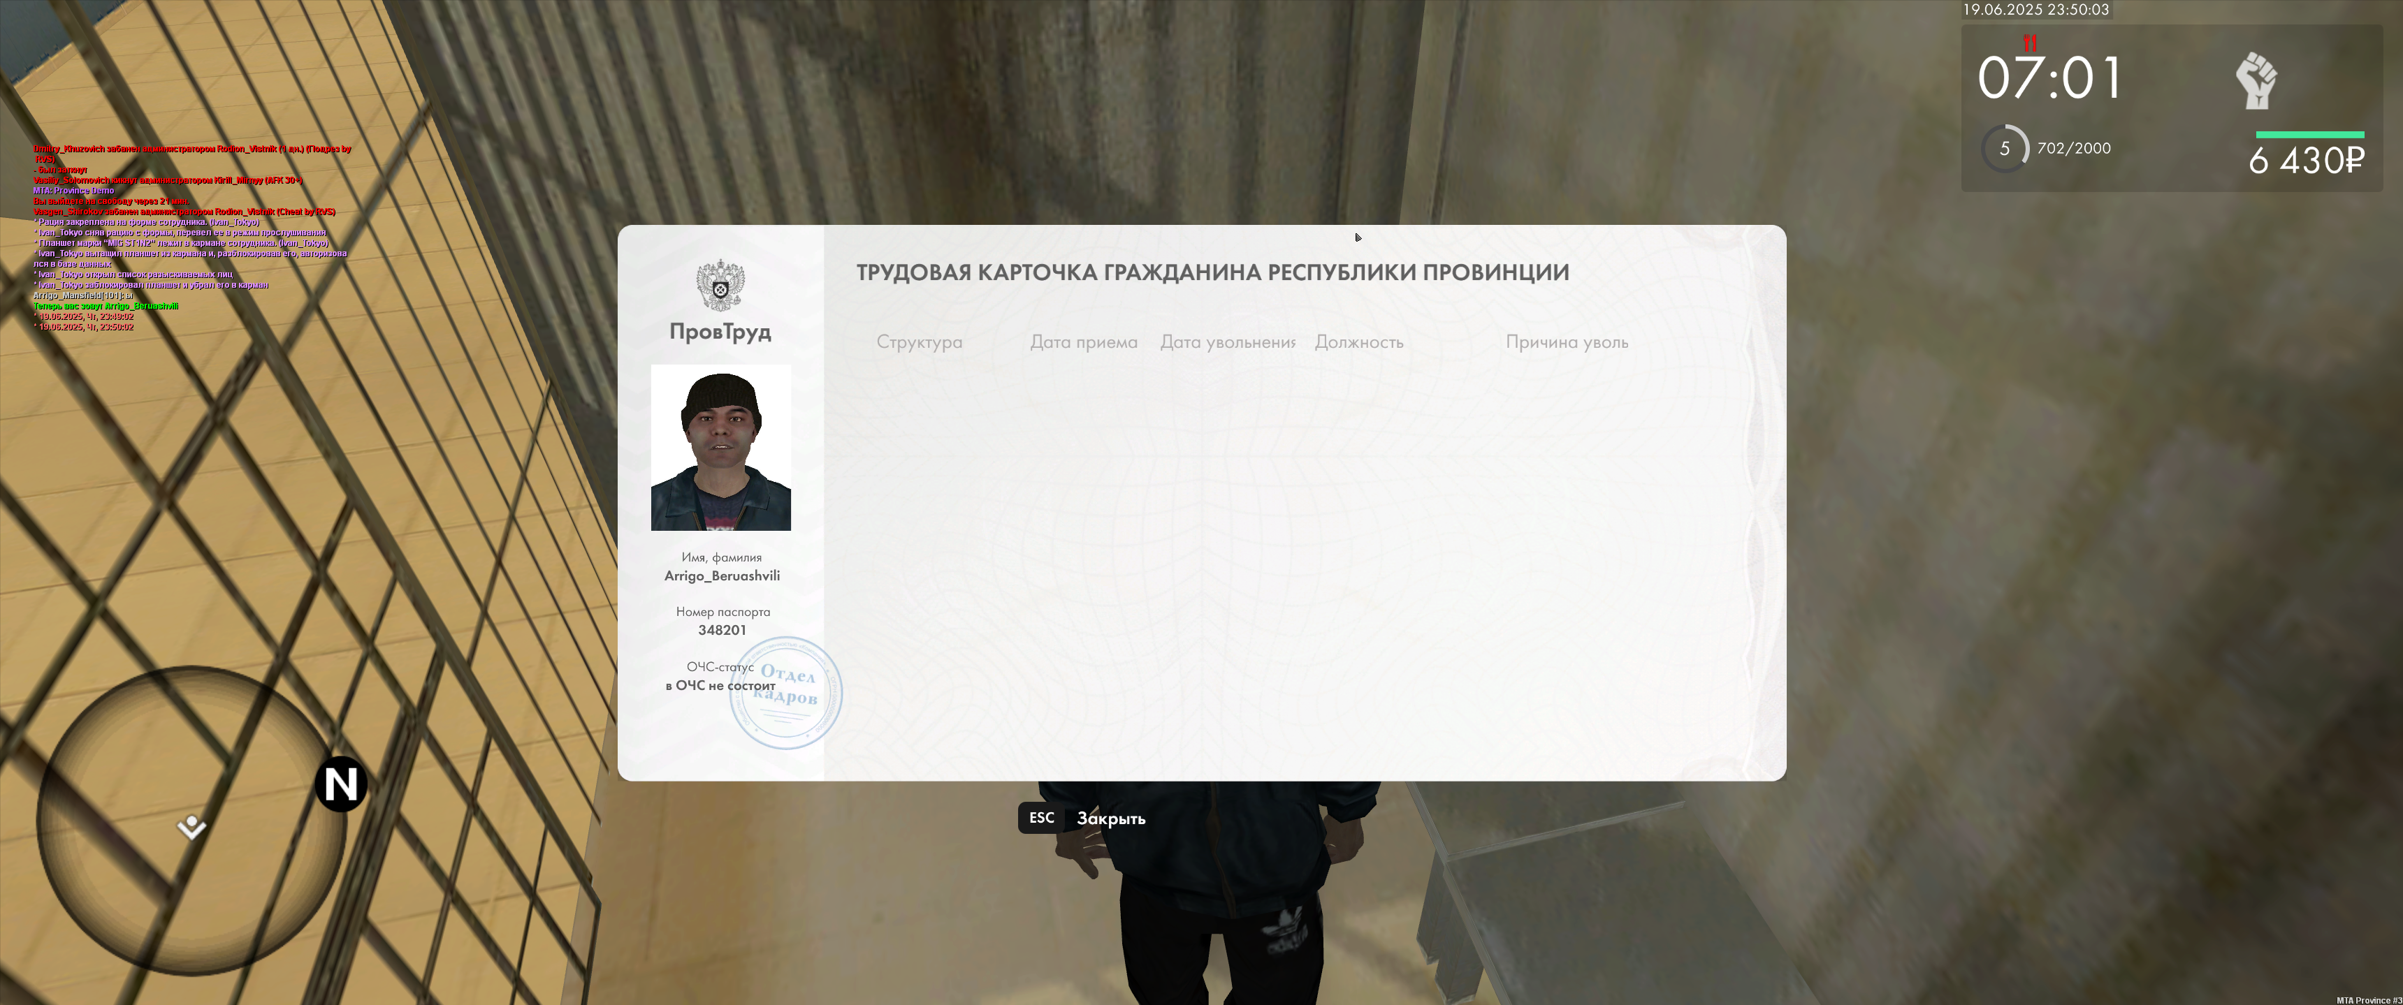Click the 19.06.2025 23:50:03 timestamp
Screen dimensions: 2403x1005
pos(2035,9)
